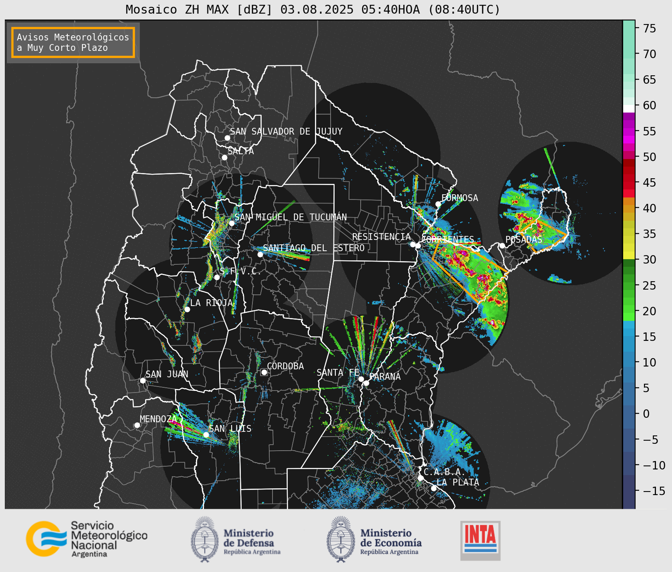Click the San Salvador de Jujuy city marker
This screenshot has height=572, width=672.
(x=227, y=138)
